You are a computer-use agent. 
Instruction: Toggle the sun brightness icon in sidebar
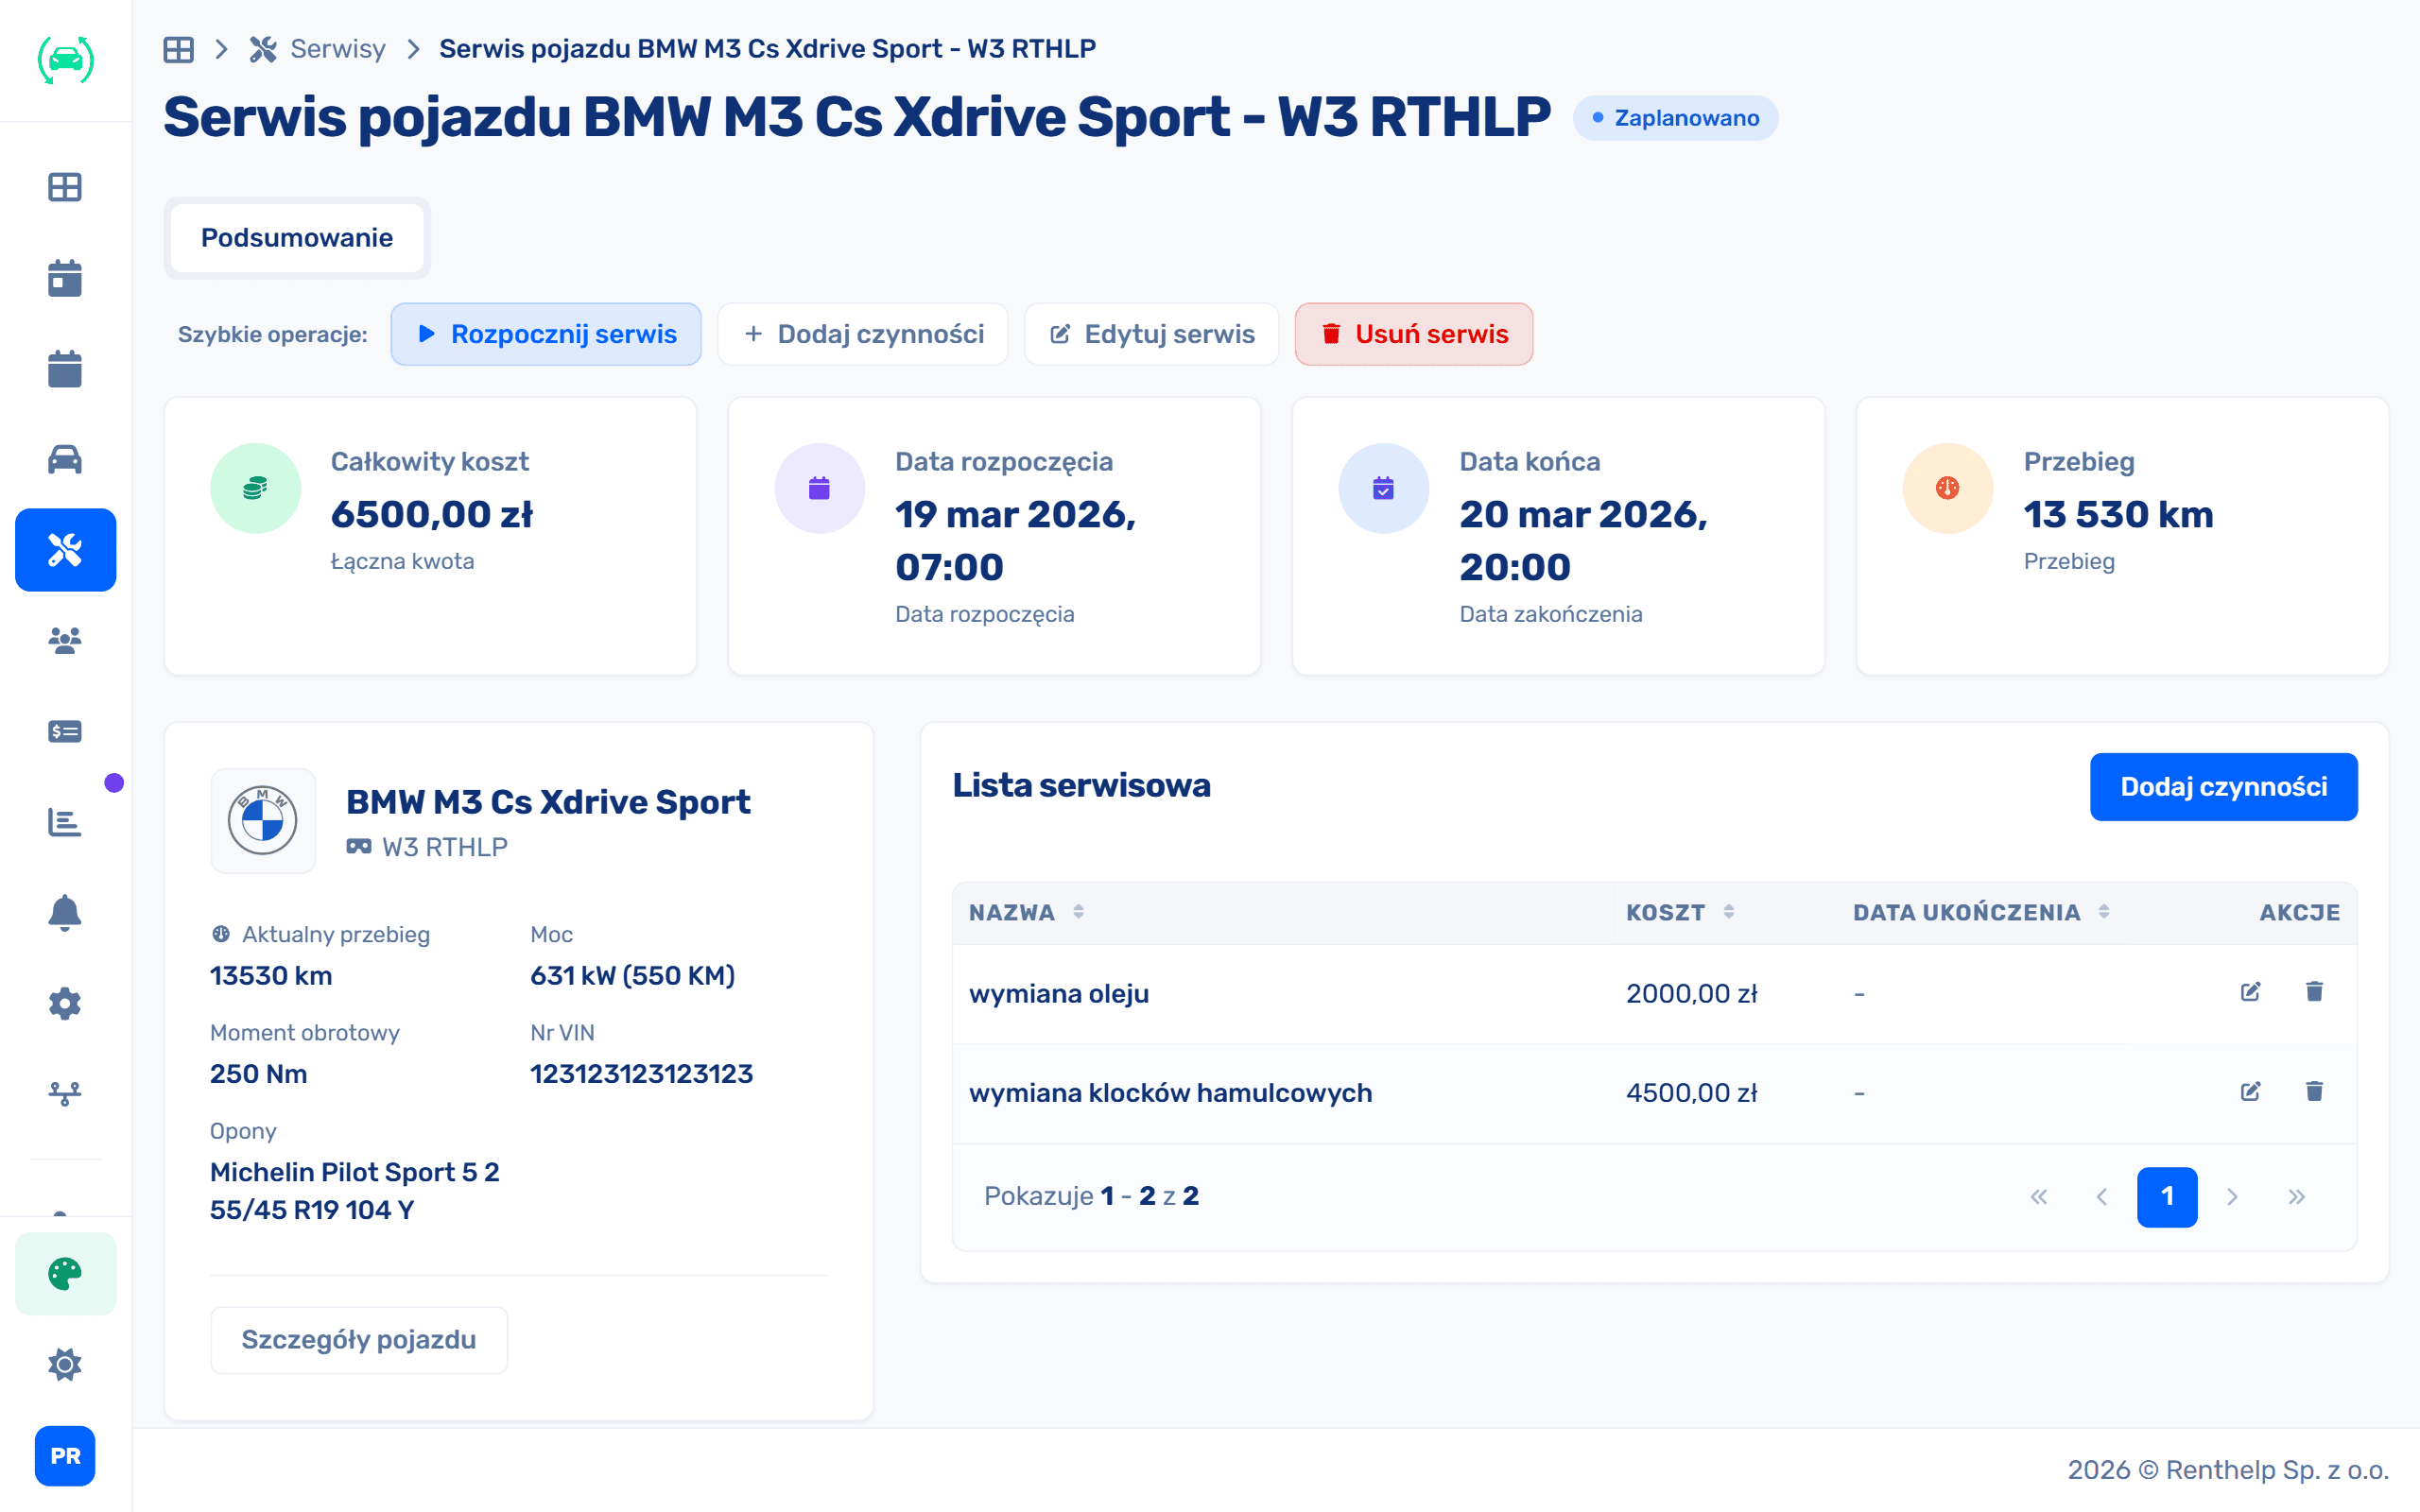tap(65, 1365)
